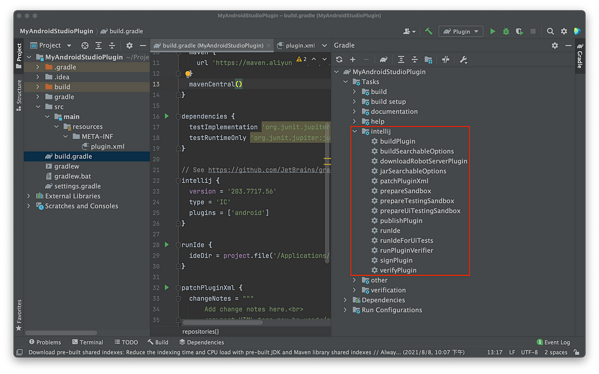599x374 pixels.
Task: Open Project panel options gear
Action: pyautogui.click(x=129, y=46)
